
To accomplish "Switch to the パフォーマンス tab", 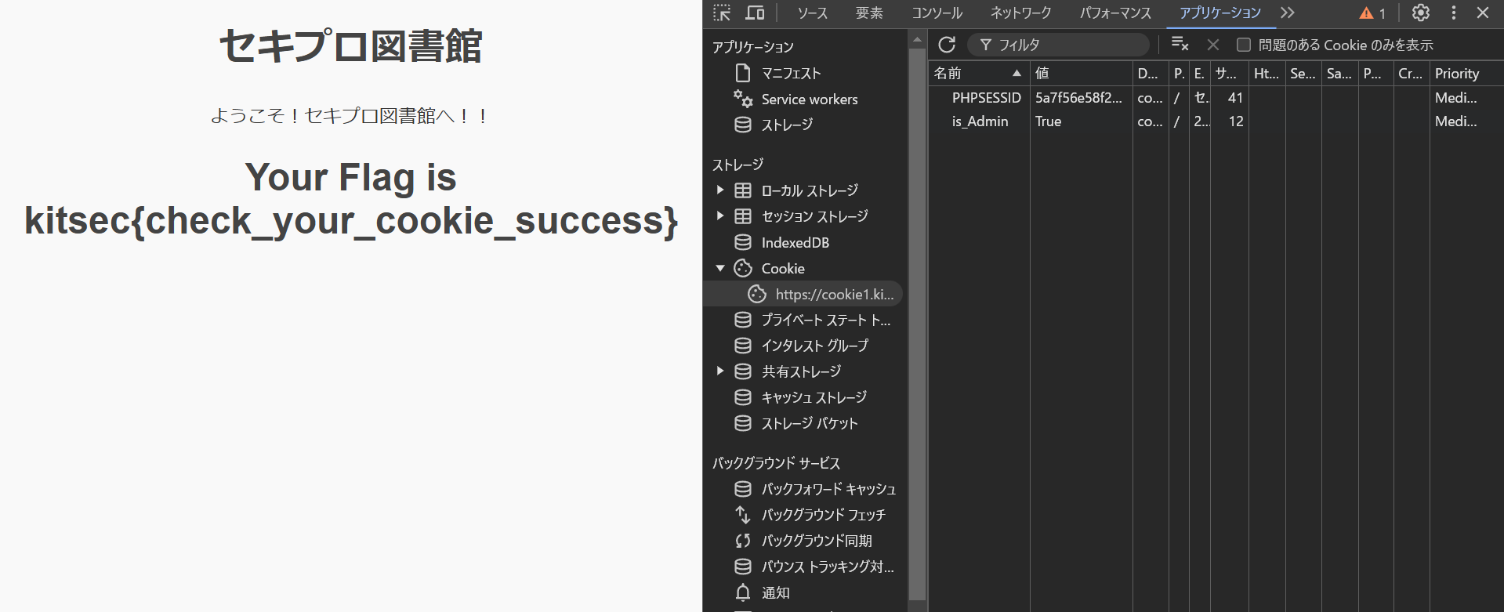I will [x=1115, y=13].
